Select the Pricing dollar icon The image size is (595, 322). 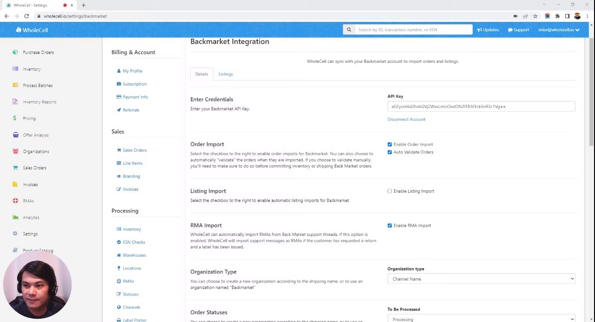[14, 118]
